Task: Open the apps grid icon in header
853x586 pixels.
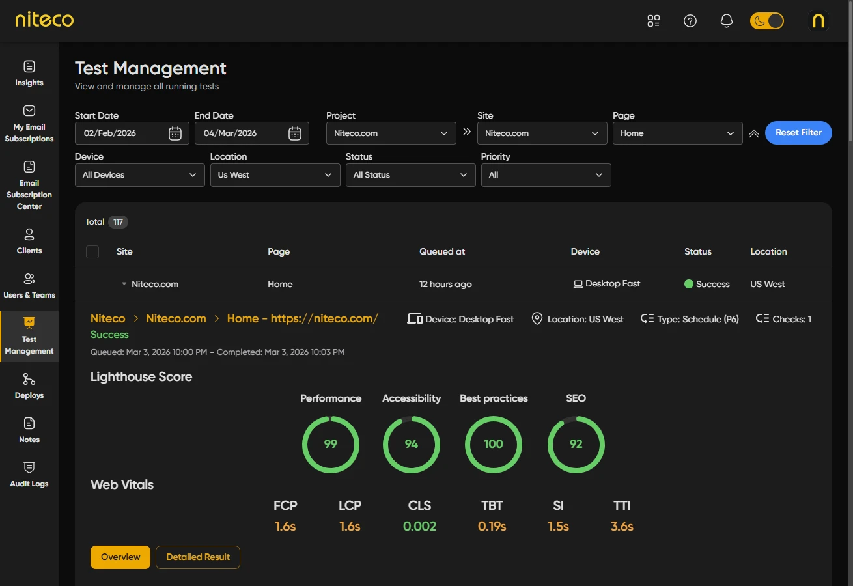Action: 653,21
